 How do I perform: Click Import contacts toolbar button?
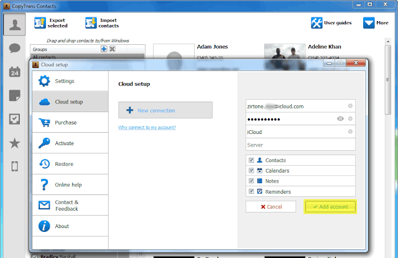point(102,23)
